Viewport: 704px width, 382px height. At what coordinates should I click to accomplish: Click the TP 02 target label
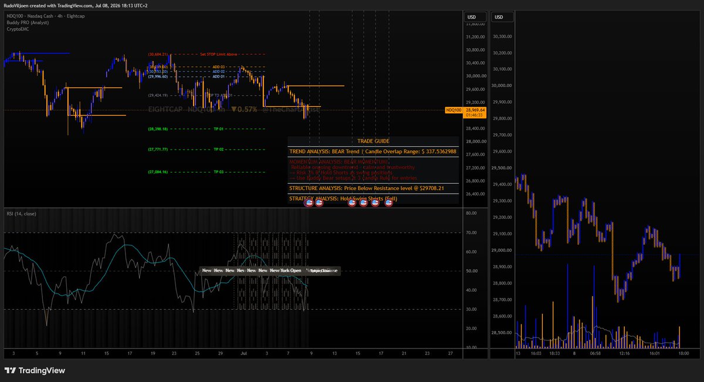coord(218,150)
